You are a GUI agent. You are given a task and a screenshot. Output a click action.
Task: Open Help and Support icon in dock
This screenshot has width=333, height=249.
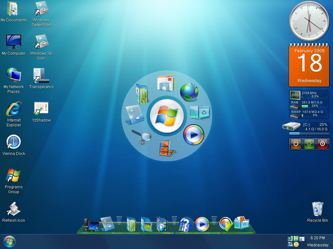point(186,224)
